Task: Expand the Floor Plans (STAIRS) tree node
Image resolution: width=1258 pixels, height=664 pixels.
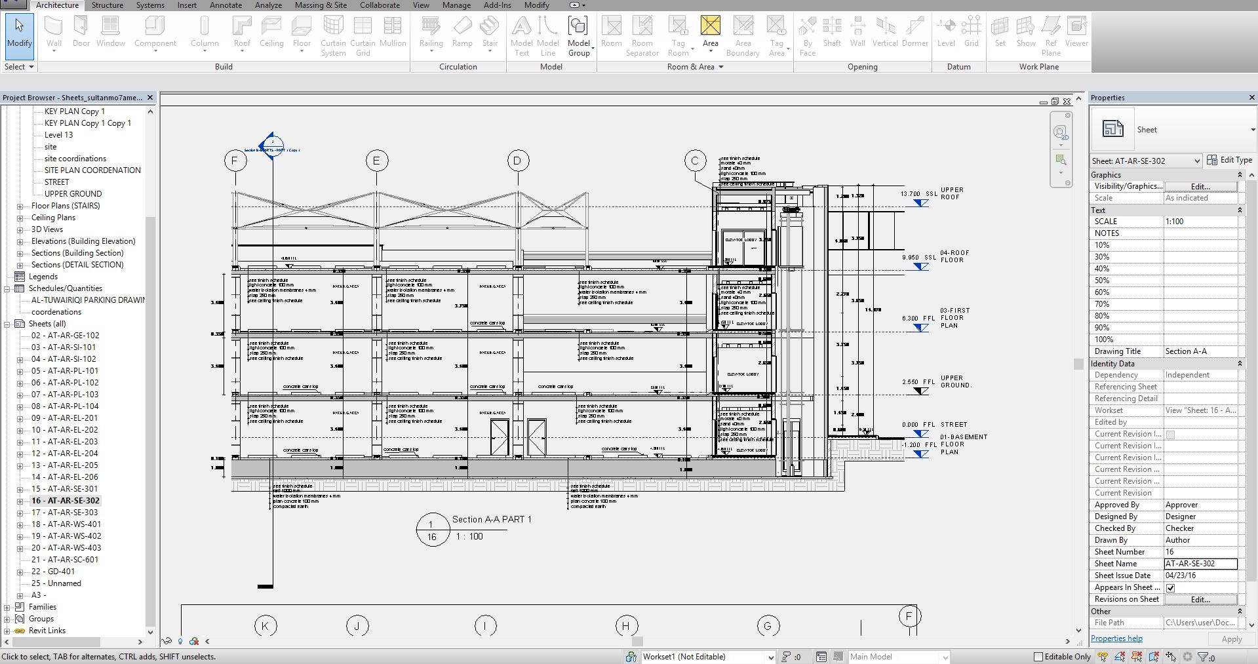Action: click(x=20, y=206)
